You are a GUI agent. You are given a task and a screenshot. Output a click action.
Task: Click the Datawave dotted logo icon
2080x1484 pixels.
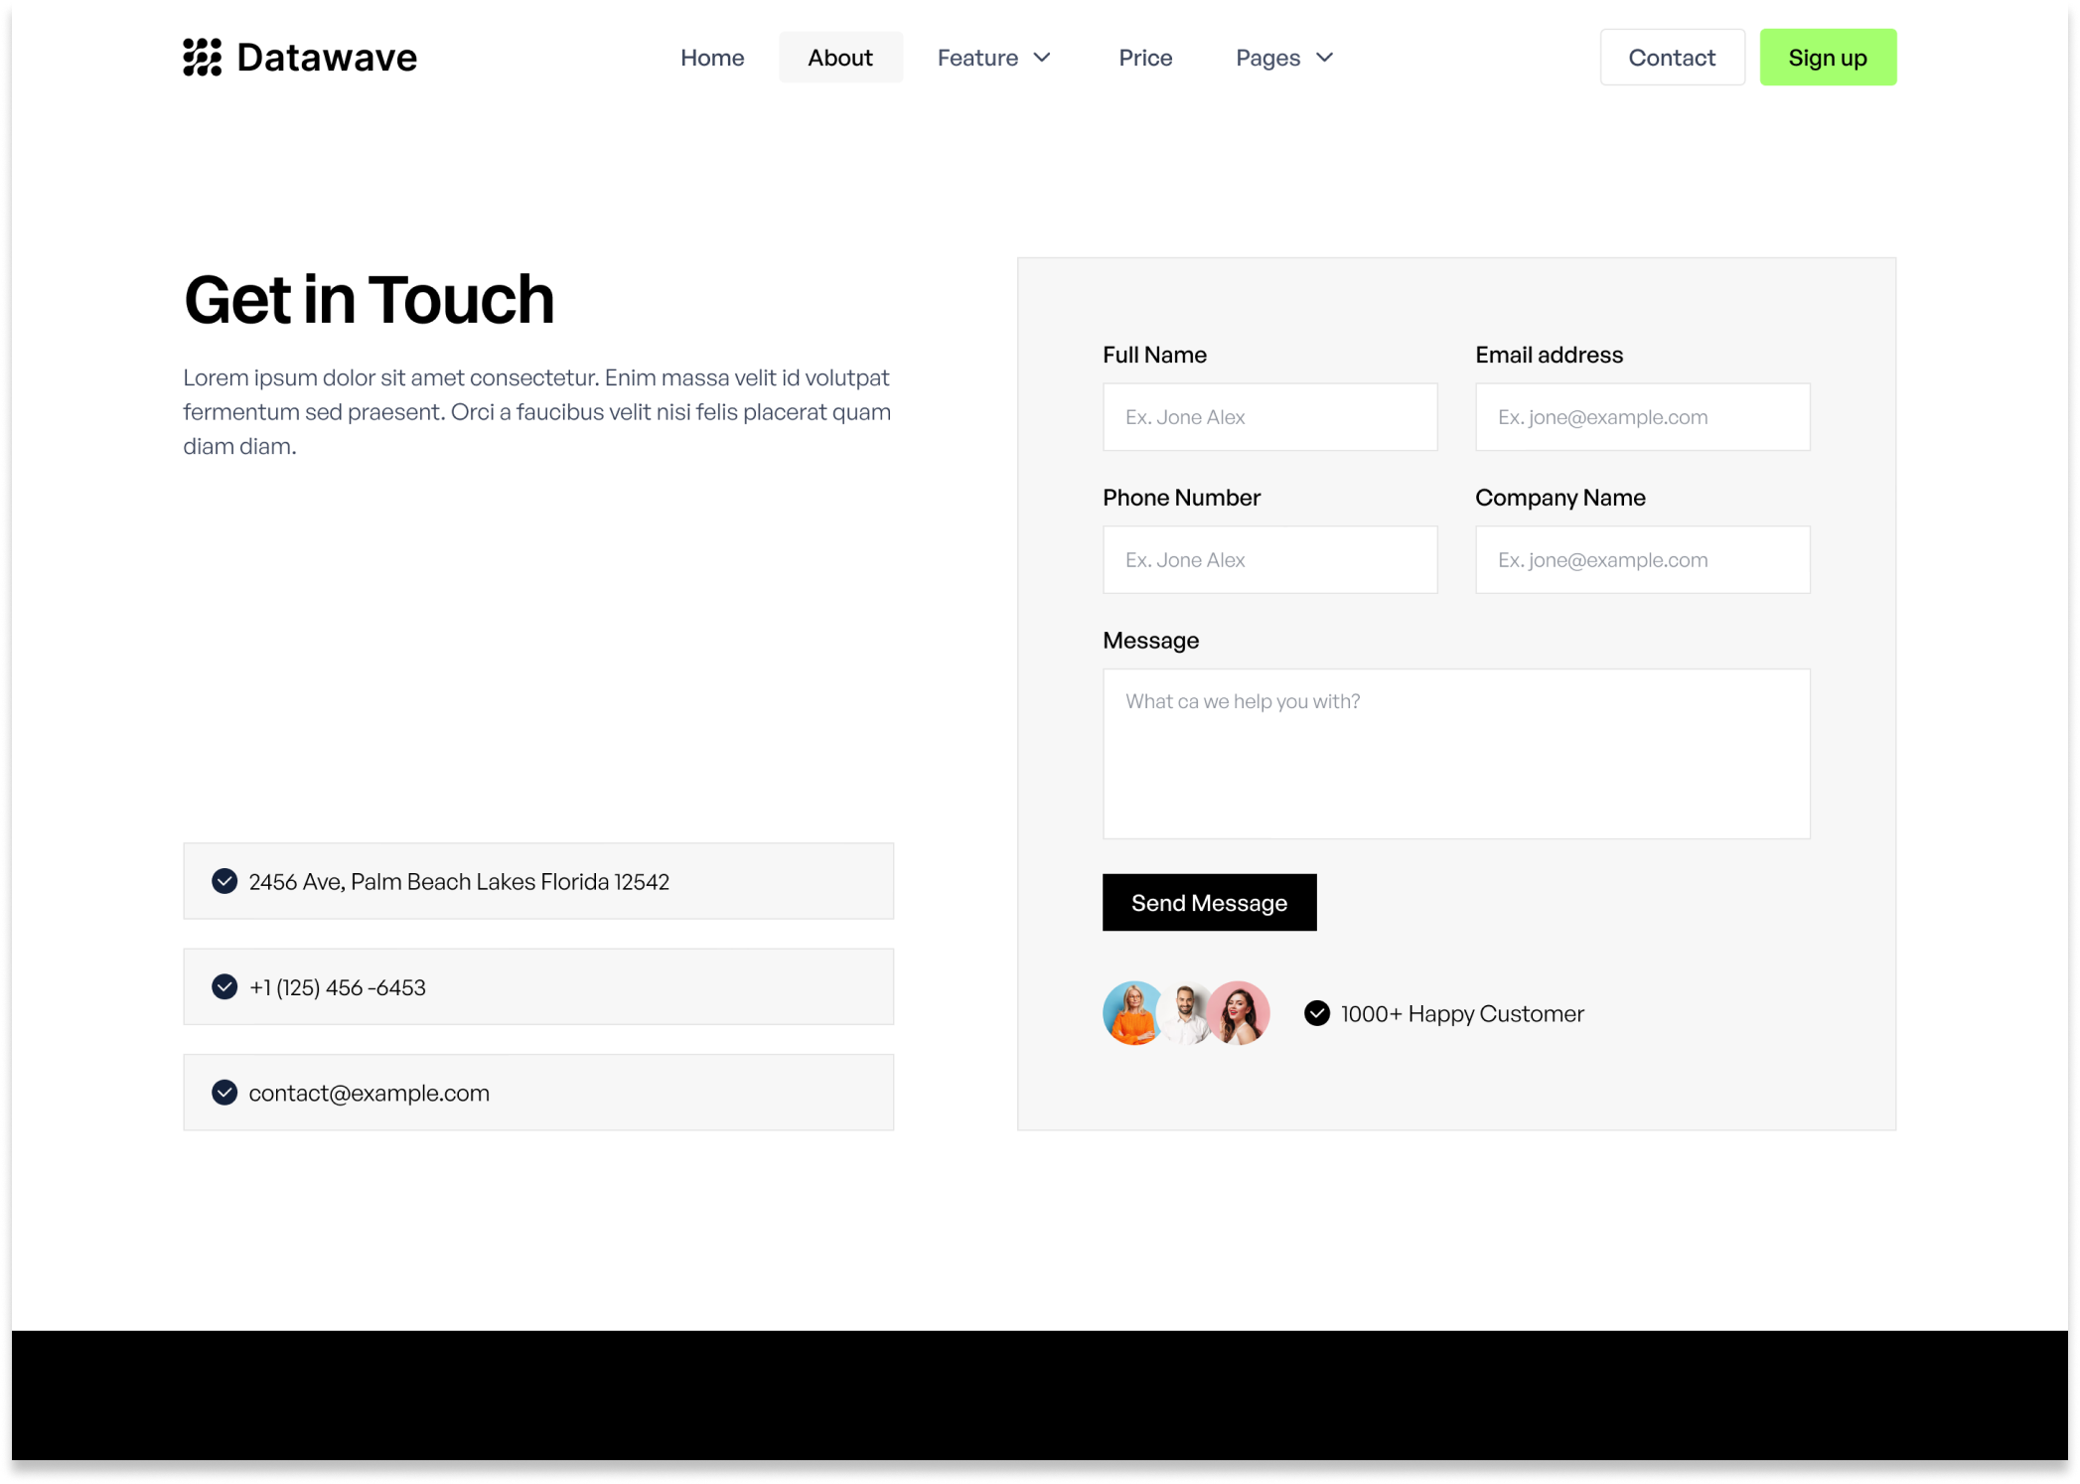tap(203, 58)
